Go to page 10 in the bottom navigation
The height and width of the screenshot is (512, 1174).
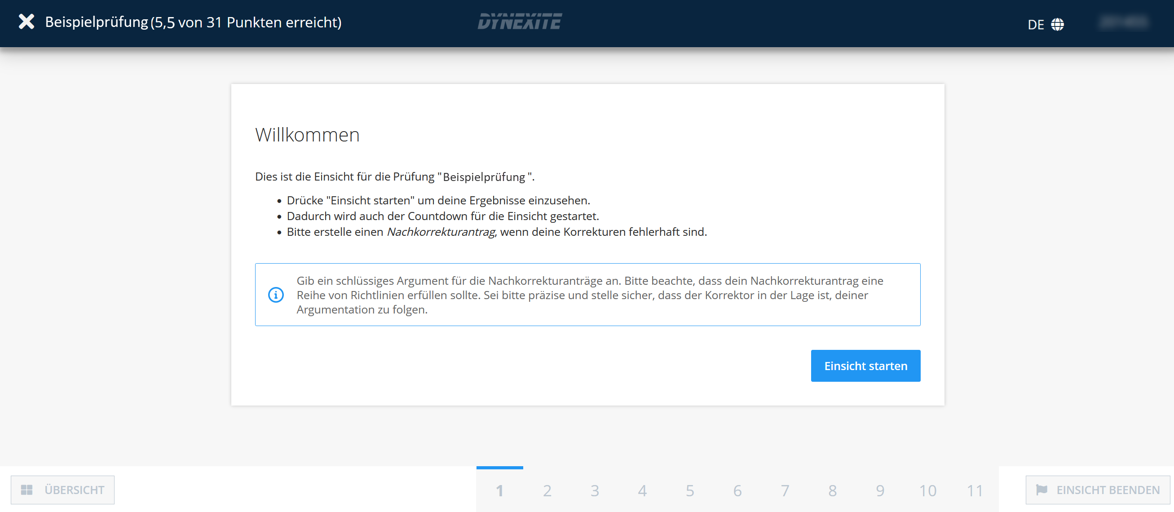pos(927,490)
